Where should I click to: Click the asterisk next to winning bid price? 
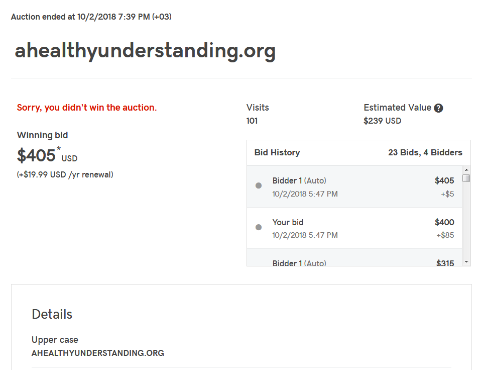click(x=59, y=149)
